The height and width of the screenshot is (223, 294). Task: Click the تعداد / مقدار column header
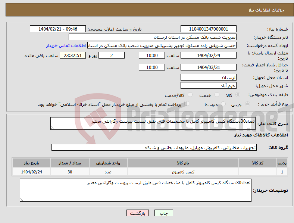(70, 163)
